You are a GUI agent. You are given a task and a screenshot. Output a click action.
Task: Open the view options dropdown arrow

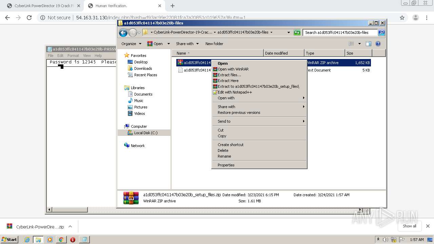pyautogui.click(x=359, y=44)
